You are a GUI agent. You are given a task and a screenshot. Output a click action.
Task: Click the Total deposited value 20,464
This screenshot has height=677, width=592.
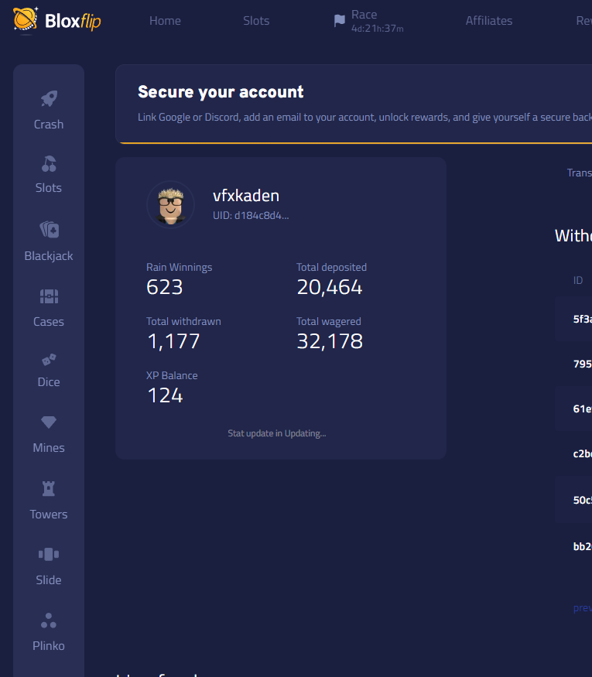(330, 287)
